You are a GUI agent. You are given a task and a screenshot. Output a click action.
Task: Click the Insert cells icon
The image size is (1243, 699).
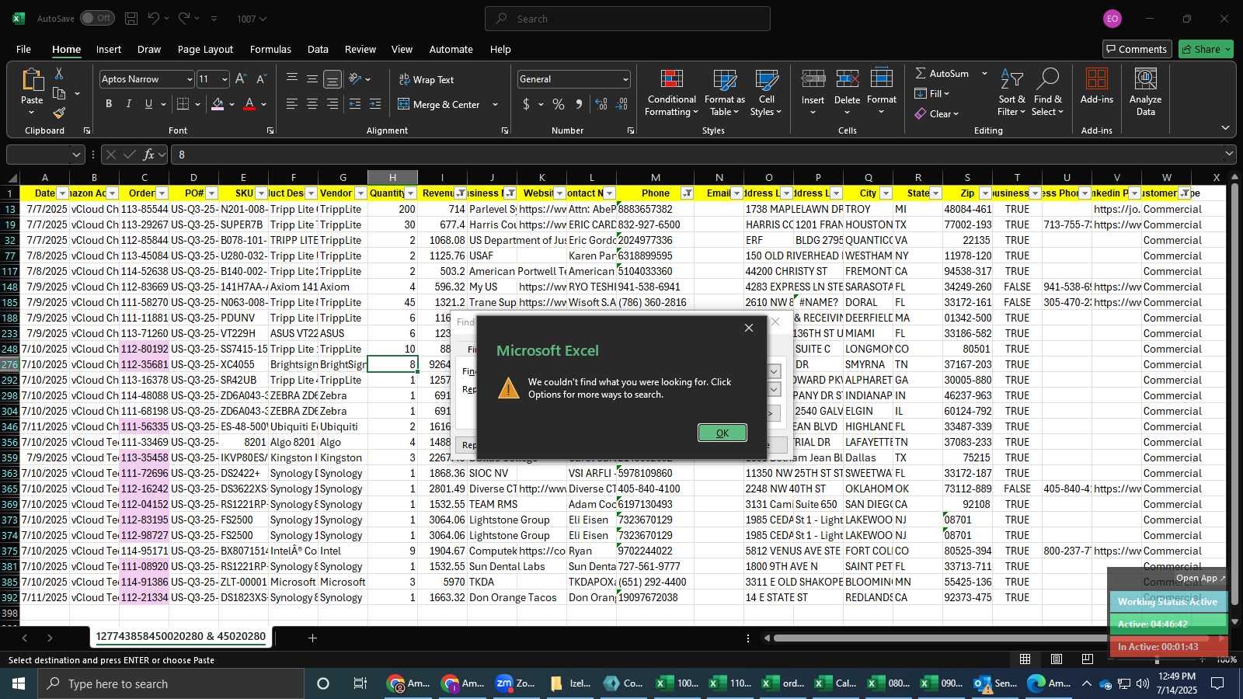(x=813, y=79)
